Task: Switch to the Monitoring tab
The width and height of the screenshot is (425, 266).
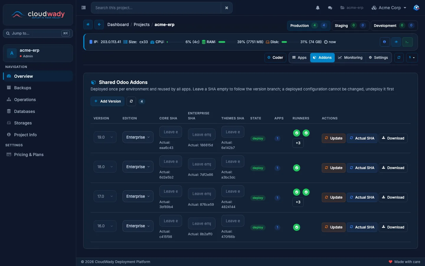Action: click(350, 58)
